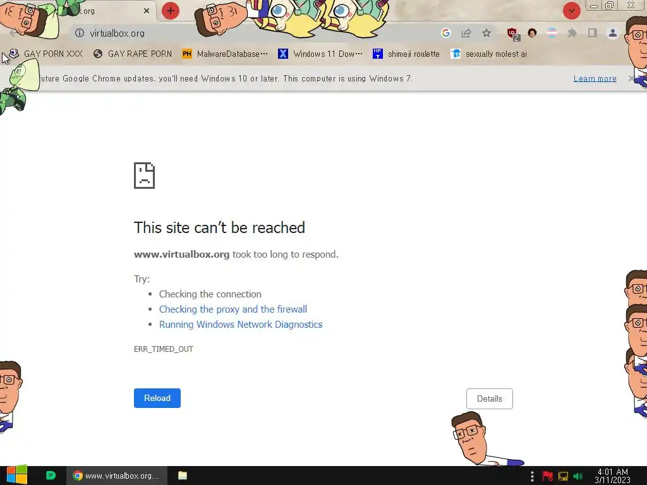Image resolution: width=647 pixels, height=485 pixels.
Task: Click the Google icon in the address bar
Action: tap(445, 33)
